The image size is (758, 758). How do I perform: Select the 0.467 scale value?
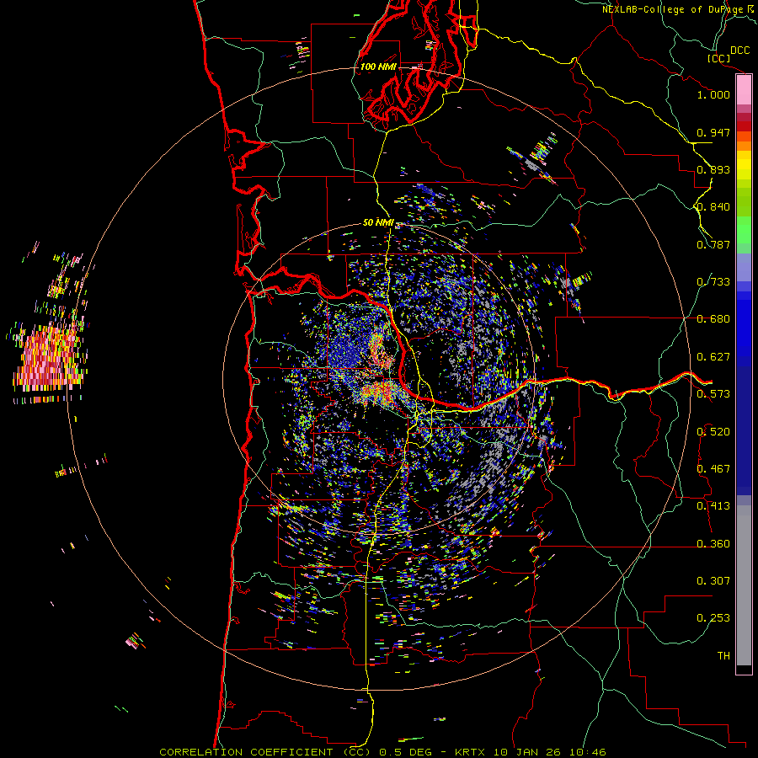click(713, 469)
